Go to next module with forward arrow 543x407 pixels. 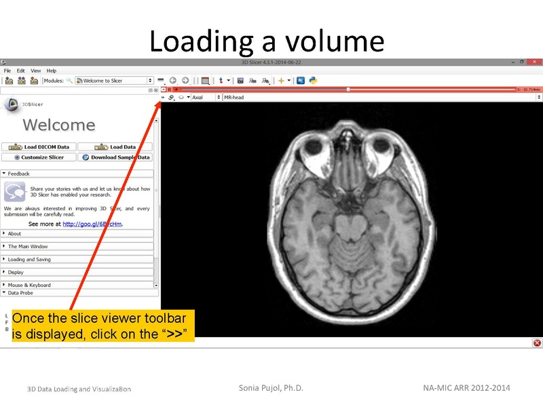[x=185, y=80]
